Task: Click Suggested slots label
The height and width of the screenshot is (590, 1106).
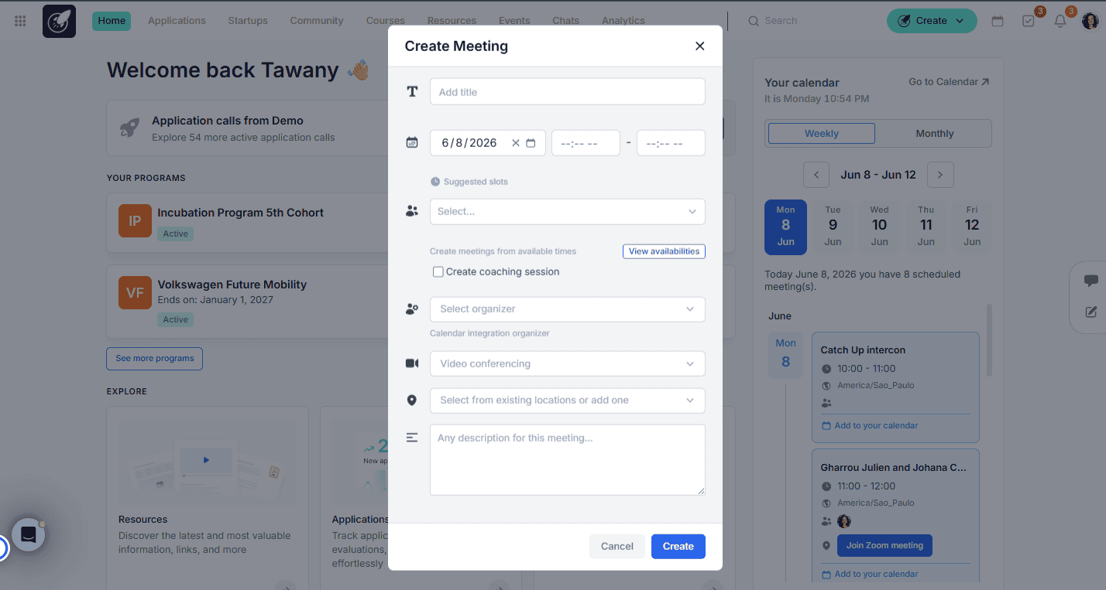Action: tap(476, 182)
